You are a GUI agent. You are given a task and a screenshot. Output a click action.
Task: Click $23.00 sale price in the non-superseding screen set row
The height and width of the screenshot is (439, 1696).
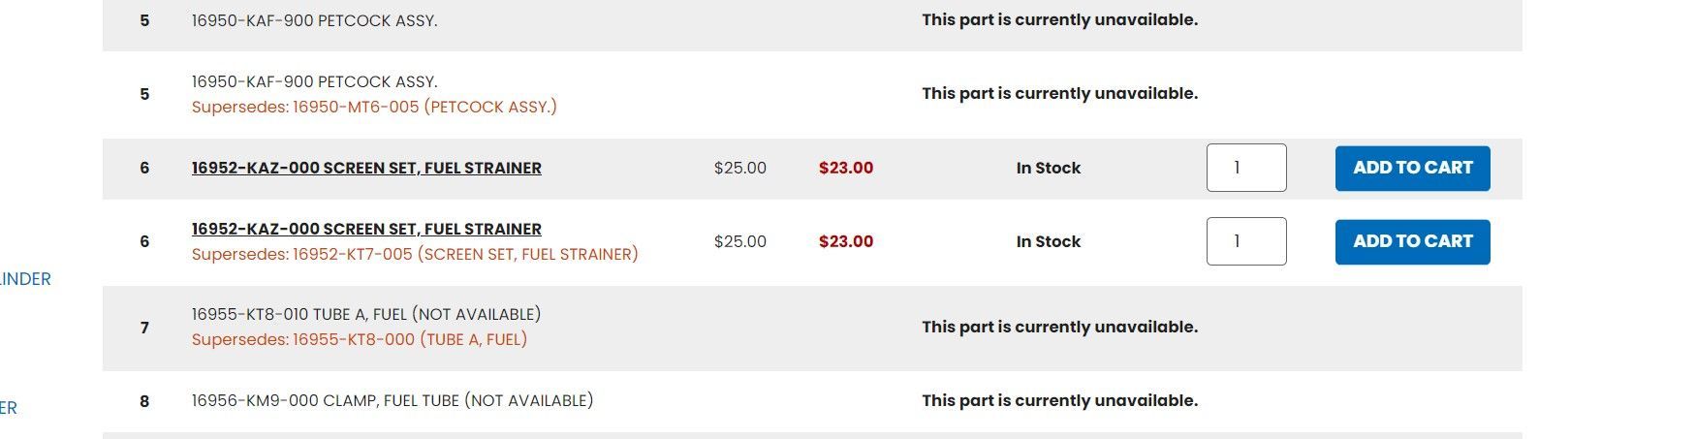[x=846, y=168]
